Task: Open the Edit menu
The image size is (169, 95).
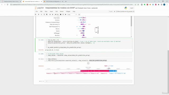Action: click(41, 11)
